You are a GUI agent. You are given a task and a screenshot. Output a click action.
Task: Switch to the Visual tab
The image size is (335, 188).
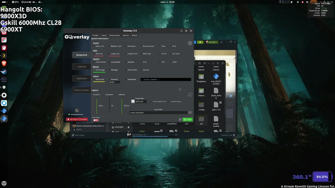(104, 36)
